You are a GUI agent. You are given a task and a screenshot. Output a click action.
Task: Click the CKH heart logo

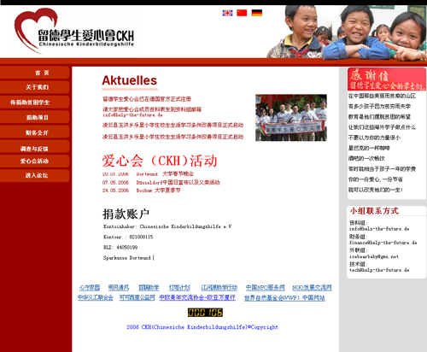point(74,32)
